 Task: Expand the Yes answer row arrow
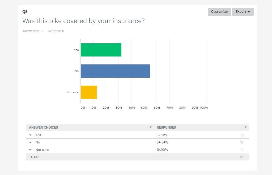click(x=30, y=135)
